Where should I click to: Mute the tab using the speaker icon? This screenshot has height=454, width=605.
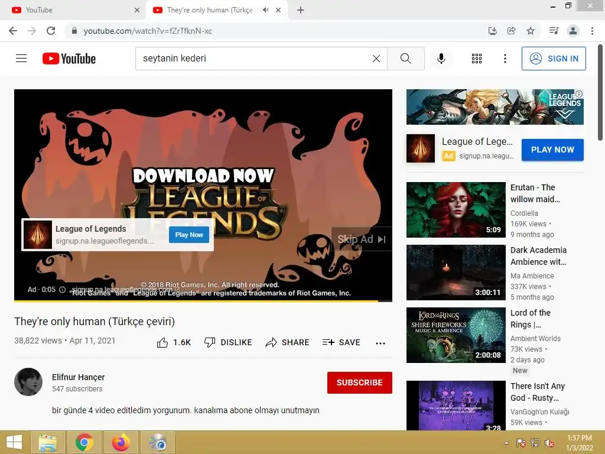pyautogui.click(x=265, y=10)
